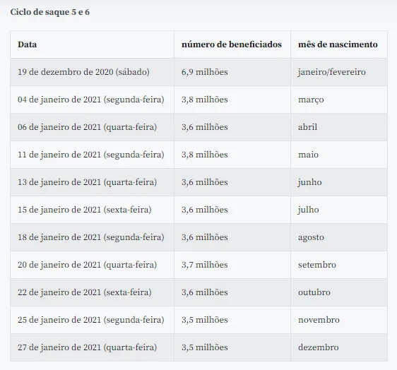Screen dimensions: 397x370
Task: Click the '25 de janeiro de 2021' date cell
Action: 92,320
